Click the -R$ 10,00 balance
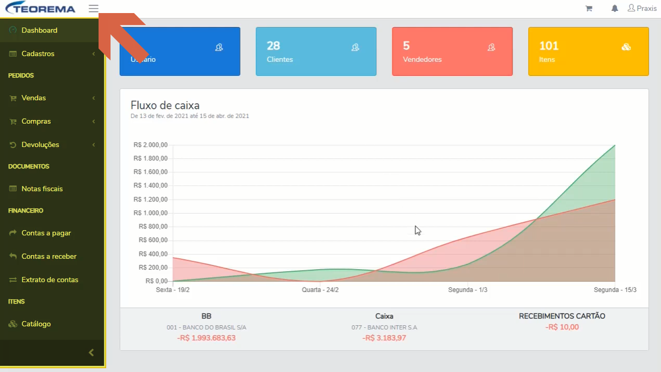 coord(562,327)
